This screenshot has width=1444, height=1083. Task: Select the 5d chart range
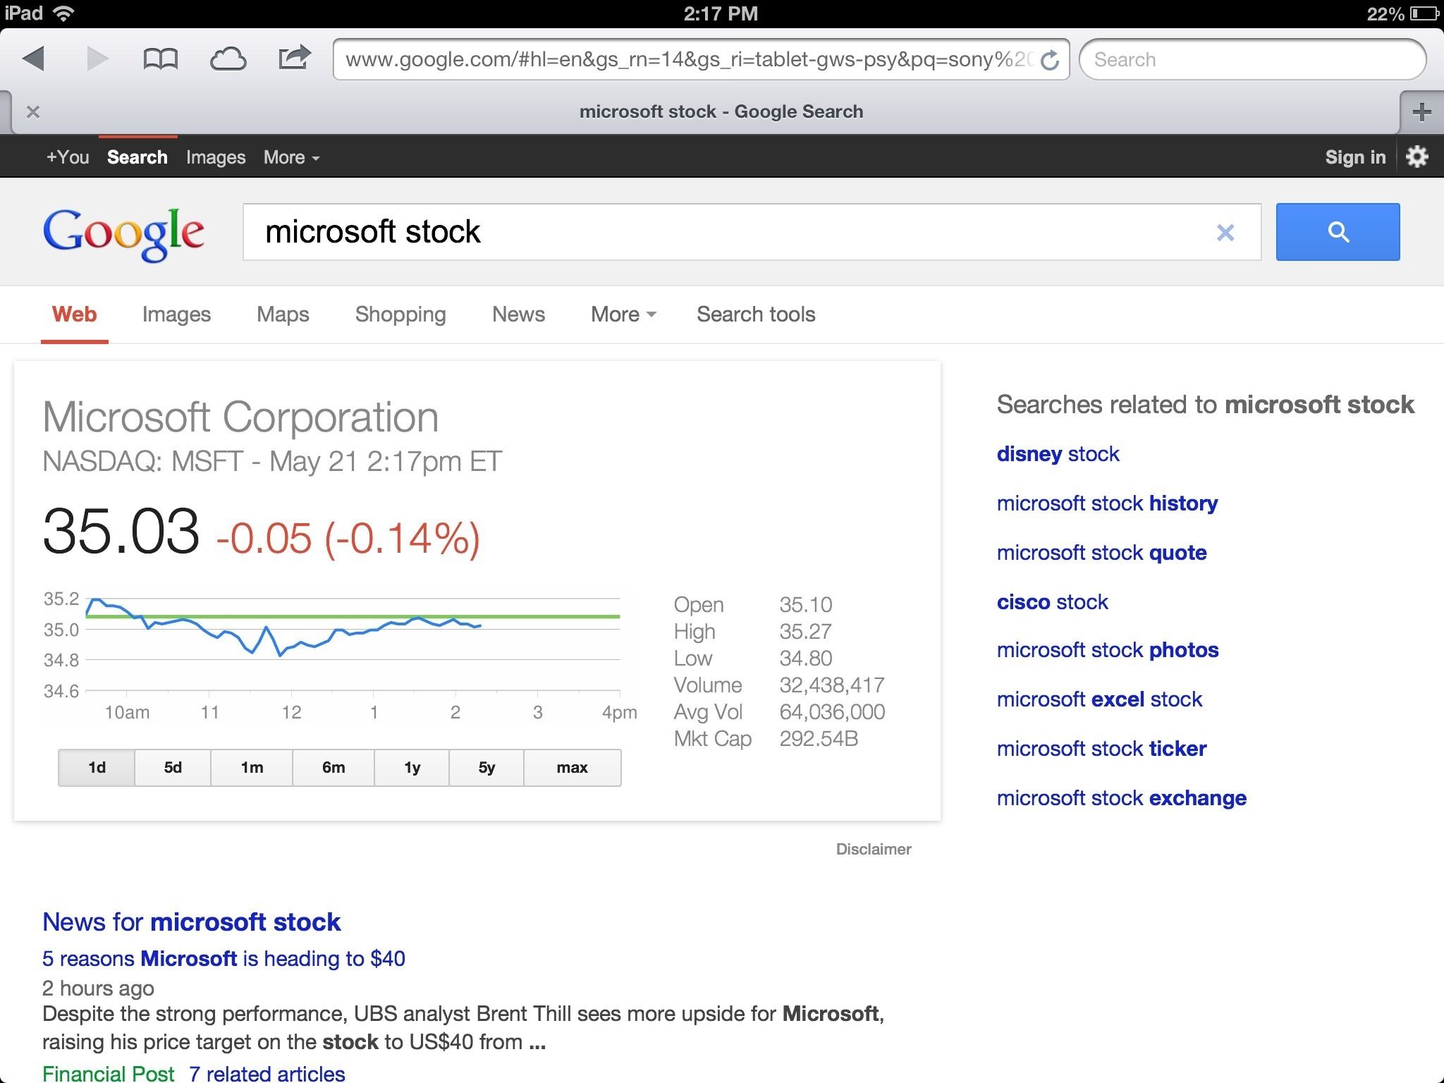pyautogui.click(x=173, y=767)
